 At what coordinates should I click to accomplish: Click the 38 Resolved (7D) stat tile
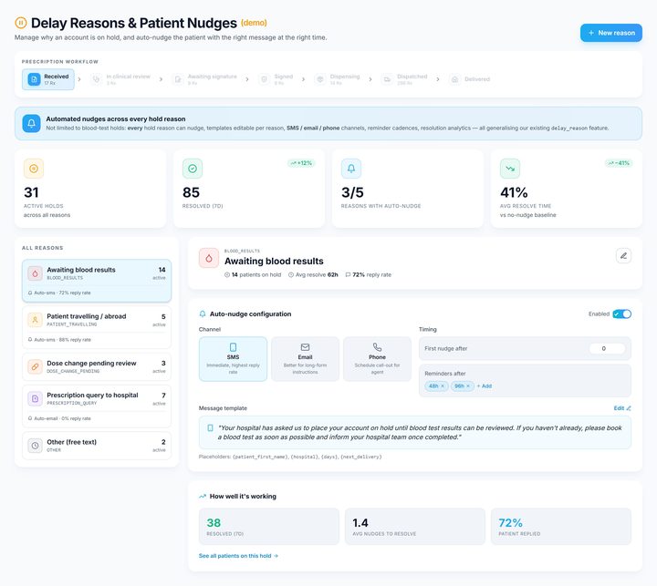click(269, 527)
